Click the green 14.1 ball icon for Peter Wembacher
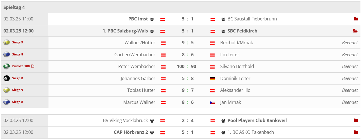The image size is (361, 140). (x=6, y=66)
